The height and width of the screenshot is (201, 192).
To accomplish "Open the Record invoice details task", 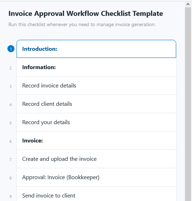I will point(96,86).
